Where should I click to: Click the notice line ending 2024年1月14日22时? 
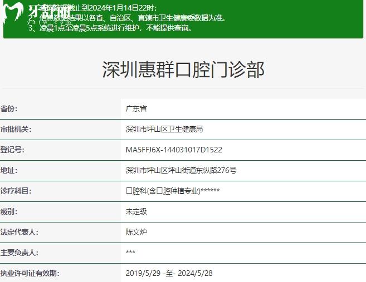point(93,8)
